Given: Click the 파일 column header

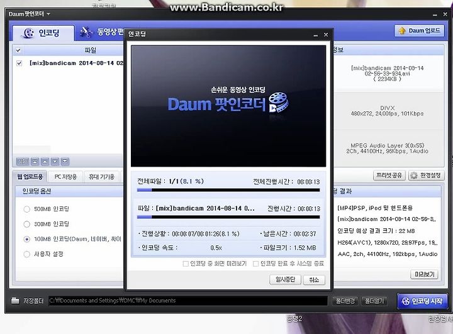Looking at the screenshot, I should pos(90,50).
